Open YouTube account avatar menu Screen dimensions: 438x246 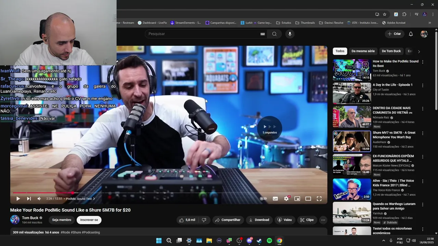[424, 34]
